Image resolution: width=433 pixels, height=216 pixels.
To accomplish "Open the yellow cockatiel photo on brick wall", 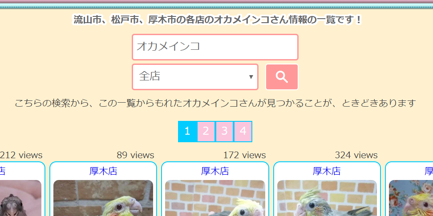I will [x=103, y=198].
